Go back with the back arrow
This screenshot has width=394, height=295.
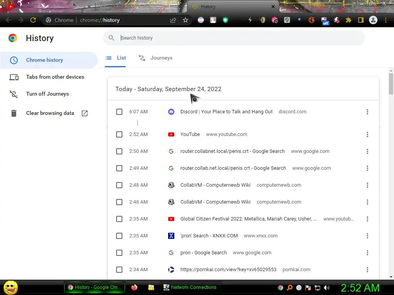pos(8,20)
